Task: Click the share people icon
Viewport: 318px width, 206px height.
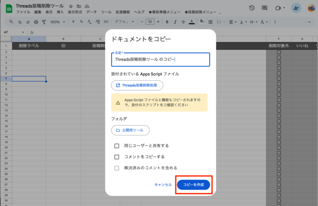Action: (296, 8)
